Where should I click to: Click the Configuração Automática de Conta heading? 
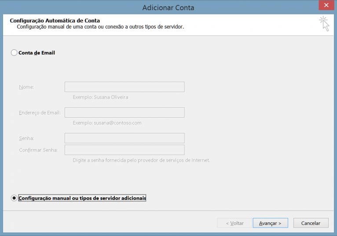(x=55, y=21)
